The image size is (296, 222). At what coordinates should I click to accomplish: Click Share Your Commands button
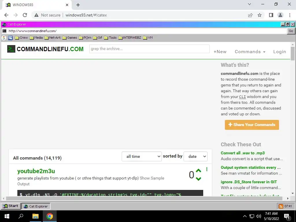[x=252, y=125]
